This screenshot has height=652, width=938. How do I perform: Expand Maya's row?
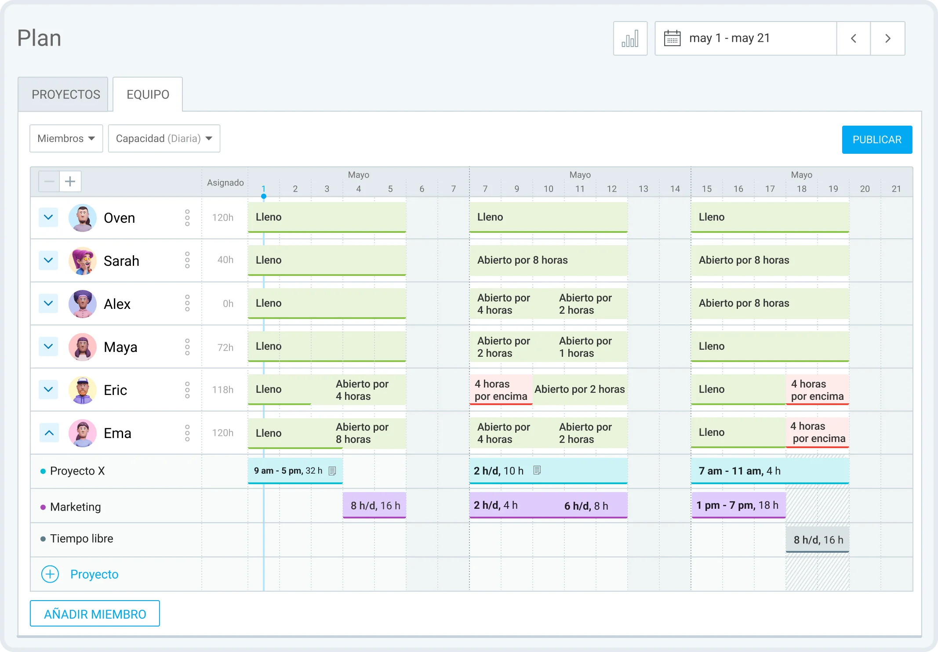[x=48, y=346]
